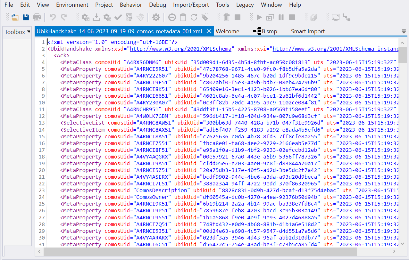Open the XMLSchema URL link on line 2

[x=180, y=49]
